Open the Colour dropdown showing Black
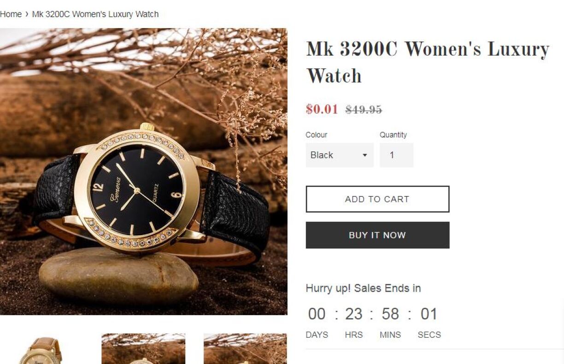This screenshot has height=364, width=564. (x=340, y=155)
